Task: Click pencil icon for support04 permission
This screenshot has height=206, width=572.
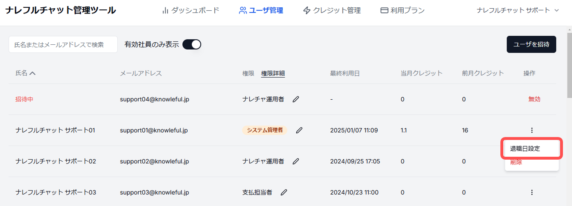Action: pyautogui.click(x=295, y=99)
